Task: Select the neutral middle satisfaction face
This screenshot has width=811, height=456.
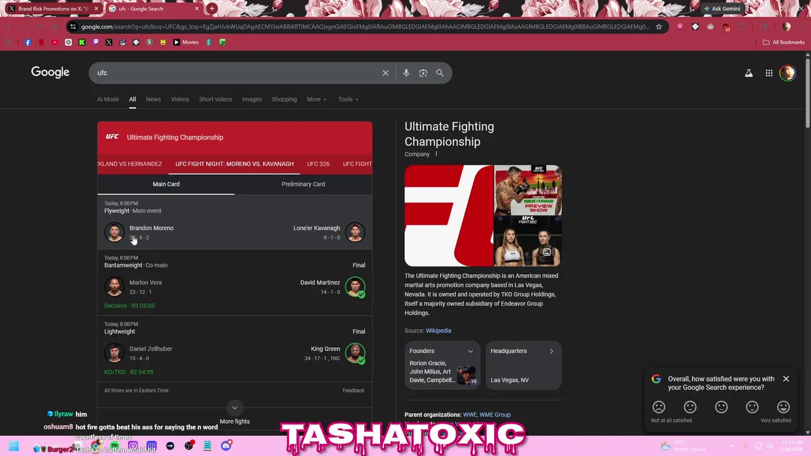Action: click(721, 407)
